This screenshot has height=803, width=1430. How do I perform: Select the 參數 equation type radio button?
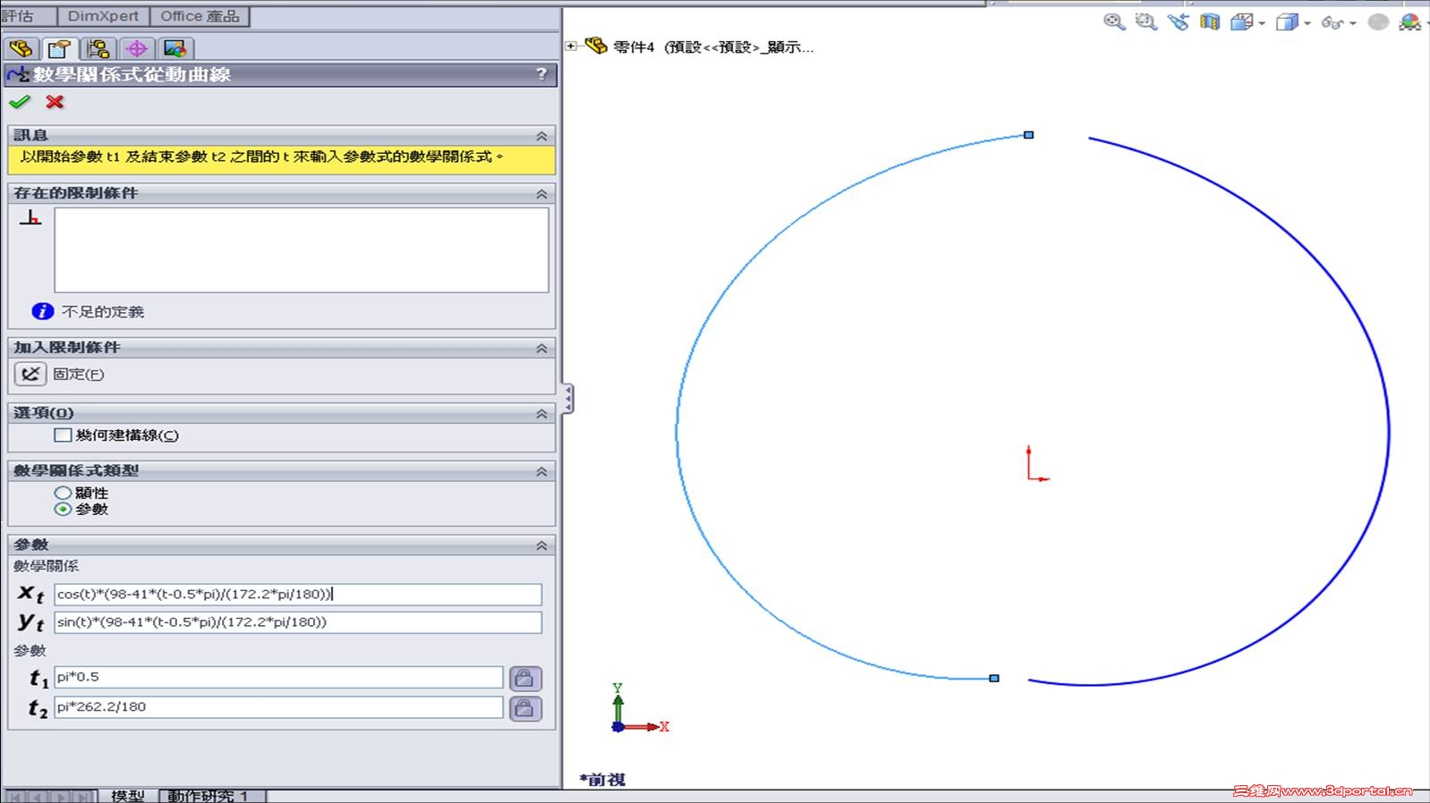coord(63,509)
